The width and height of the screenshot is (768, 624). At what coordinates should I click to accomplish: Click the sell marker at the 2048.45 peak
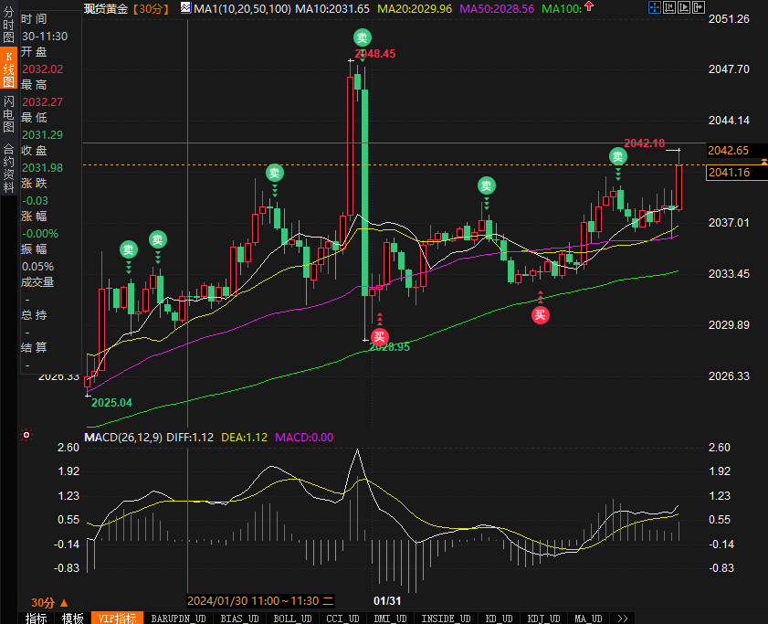(x=363, y=37)
